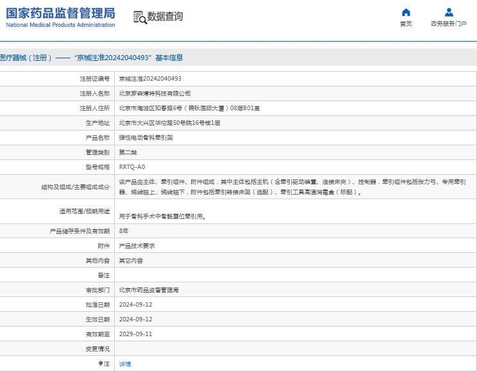Select expiry date 2029-09-11
477x372 pixels.
(x=136, y=334)
